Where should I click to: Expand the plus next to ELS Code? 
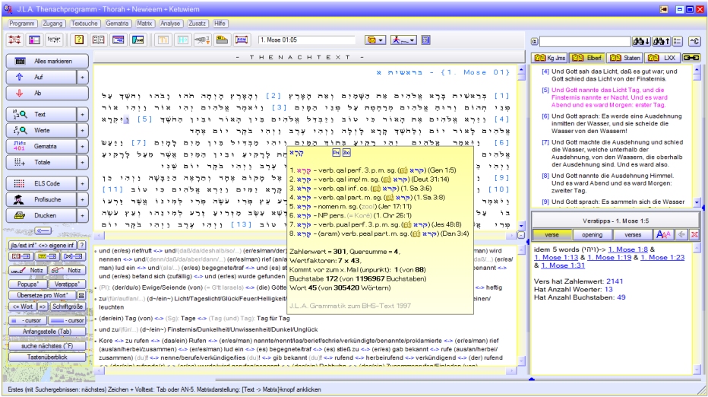tap(82, 183)
